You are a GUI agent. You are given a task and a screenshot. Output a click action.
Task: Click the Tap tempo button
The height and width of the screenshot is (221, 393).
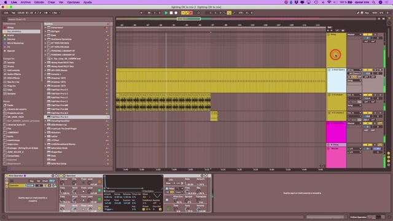(x=14, y=13)
